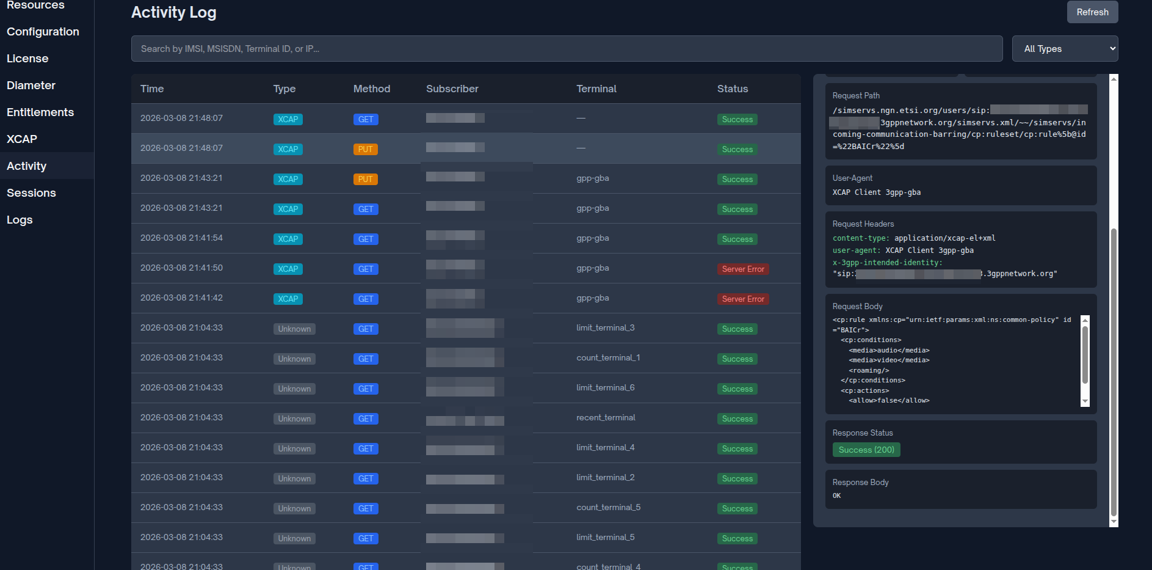Open the Diameter section
The width and height of the screenshot is (1152, 570).
31,86
